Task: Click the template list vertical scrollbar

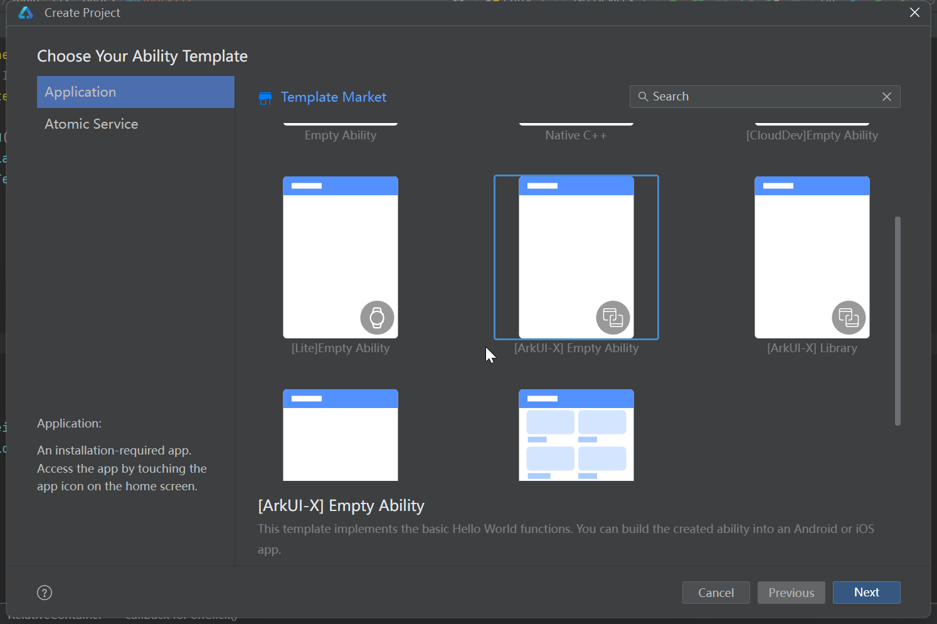Action: (x=897, y=321)
